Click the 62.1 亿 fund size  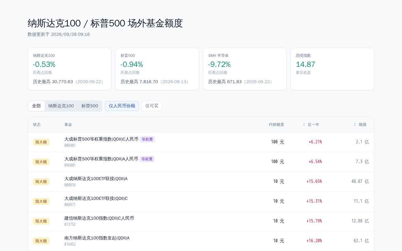361,241
